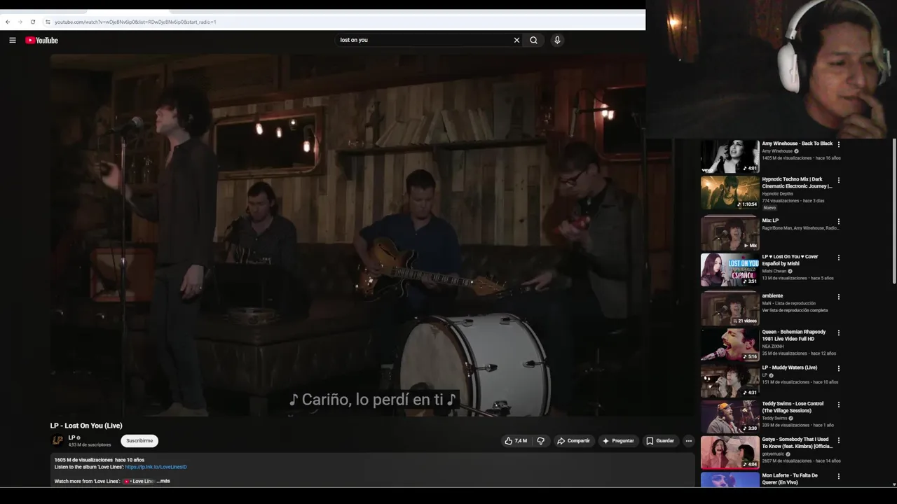Click the site info icon in address bar

coord(48,22)
